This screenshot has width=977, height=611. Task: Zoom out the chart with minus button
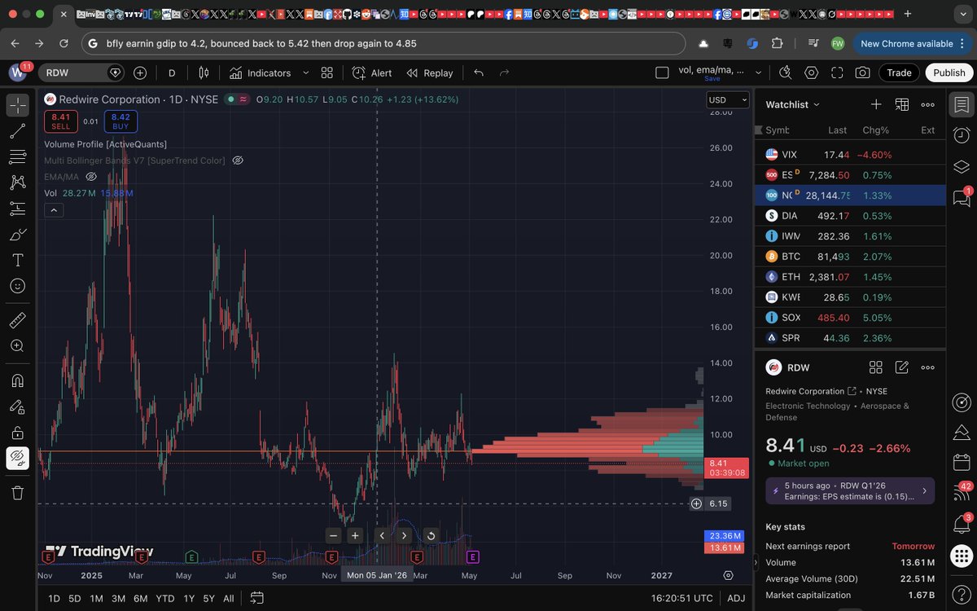coord(333,535)
